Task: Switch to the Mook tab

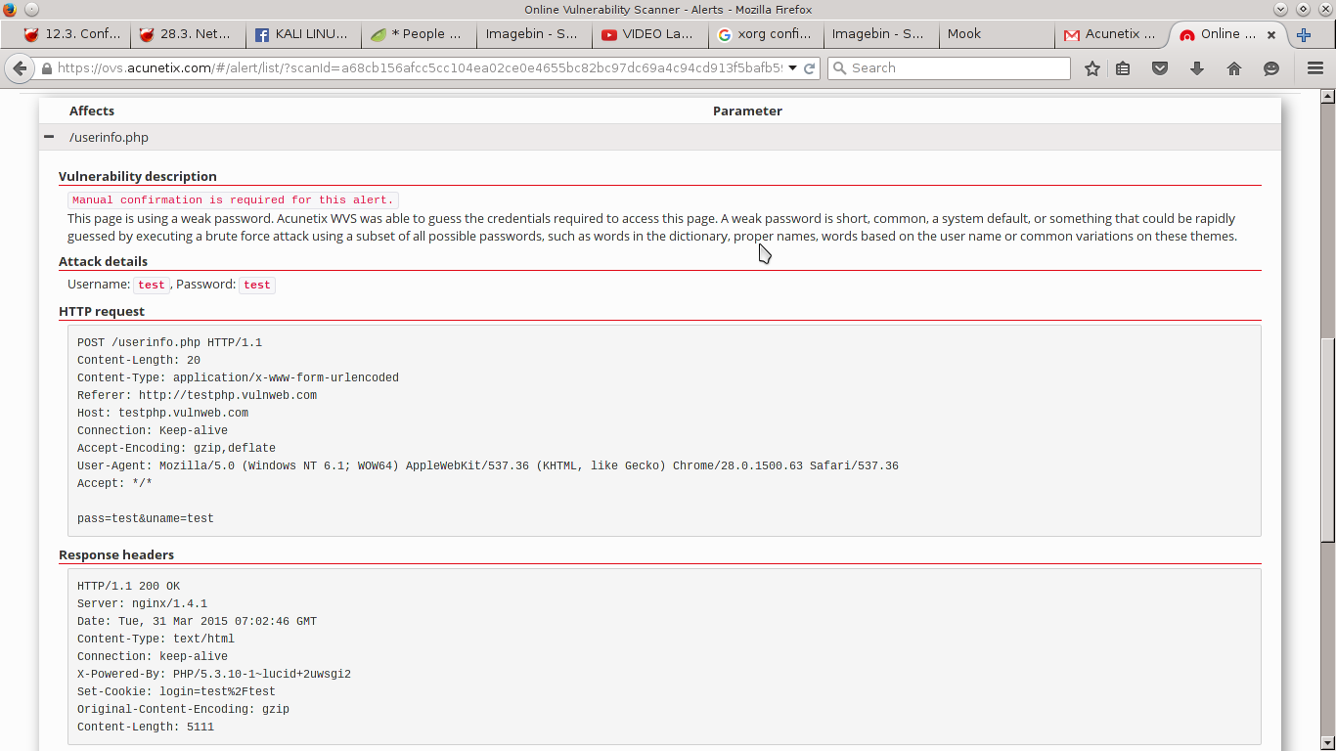Action: tap(996, 34)
